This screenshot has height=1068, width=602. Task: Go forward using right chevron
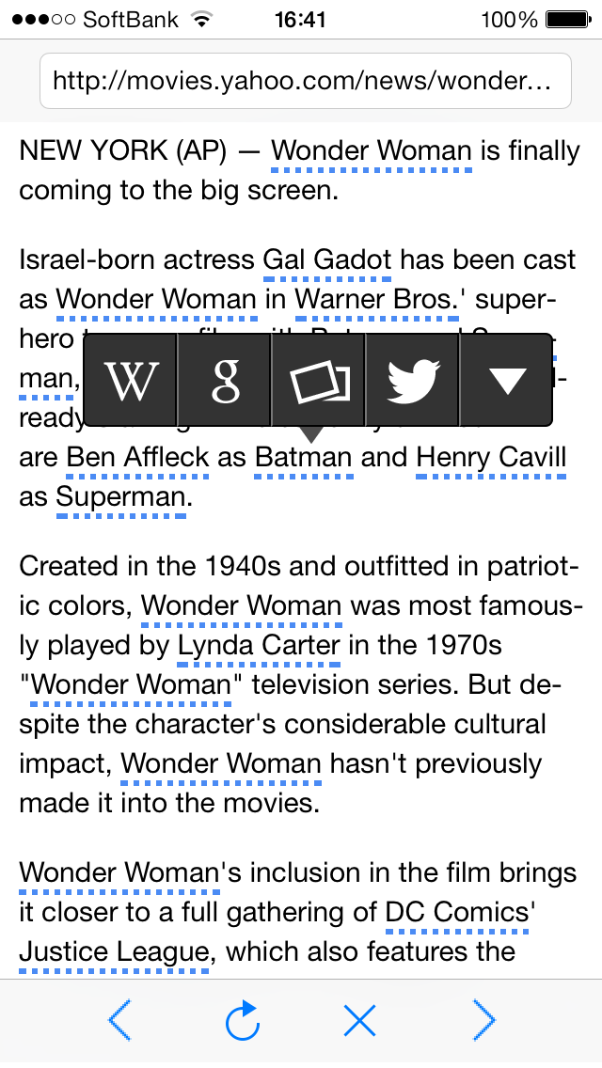pos(483,1020)
